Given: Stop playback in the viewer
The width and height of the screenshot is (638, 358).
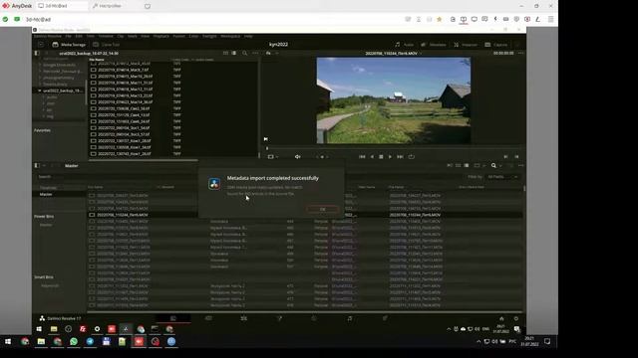Looking at the screenshot, I should point(381,157).
